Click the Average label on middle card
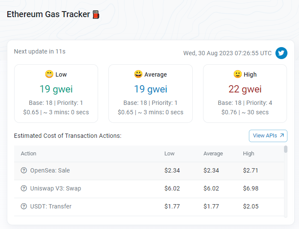Screen dimensions: 299x229 pos(155,74)
